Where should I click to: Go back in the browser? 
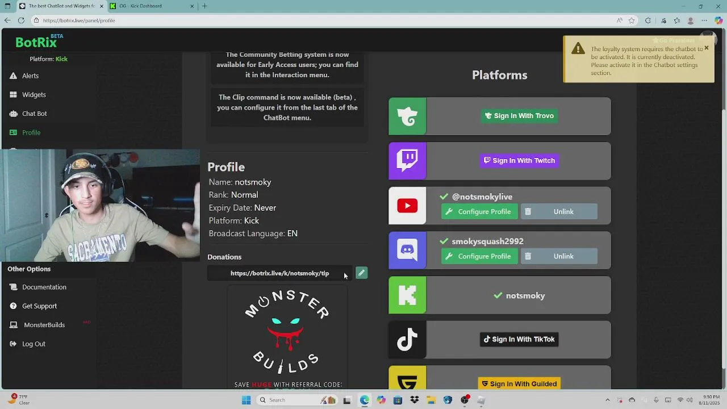point(7,20)
